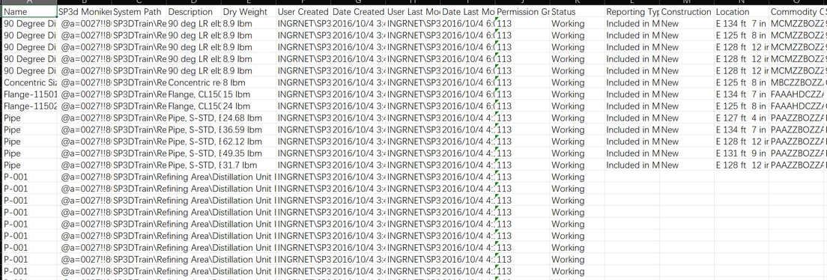Click the Date Created header cell
Image resolution: width=827 pixels, height=280 pixels.
[x=359, y=11]
